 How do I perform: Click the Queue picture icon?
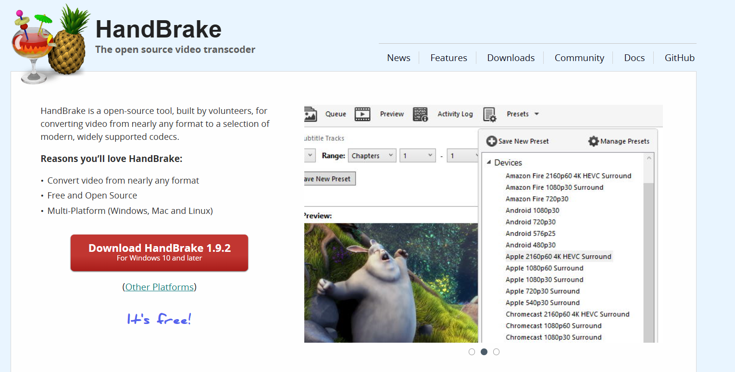311,114
